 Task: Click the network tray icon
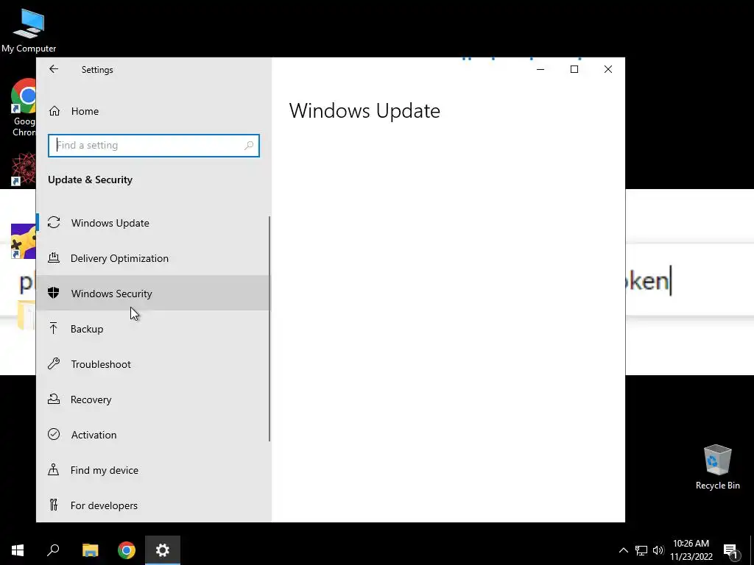coord(641,550)
